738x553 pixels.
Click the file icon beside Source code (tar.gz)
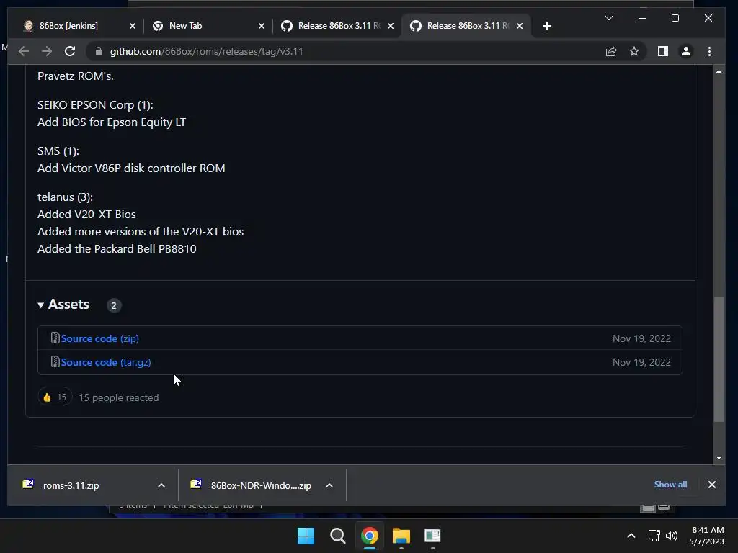[x=55, y=361]
